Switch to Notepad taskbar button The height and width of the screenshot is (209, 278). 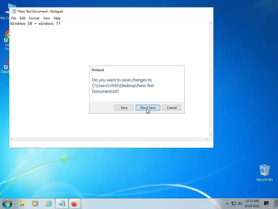62,204
